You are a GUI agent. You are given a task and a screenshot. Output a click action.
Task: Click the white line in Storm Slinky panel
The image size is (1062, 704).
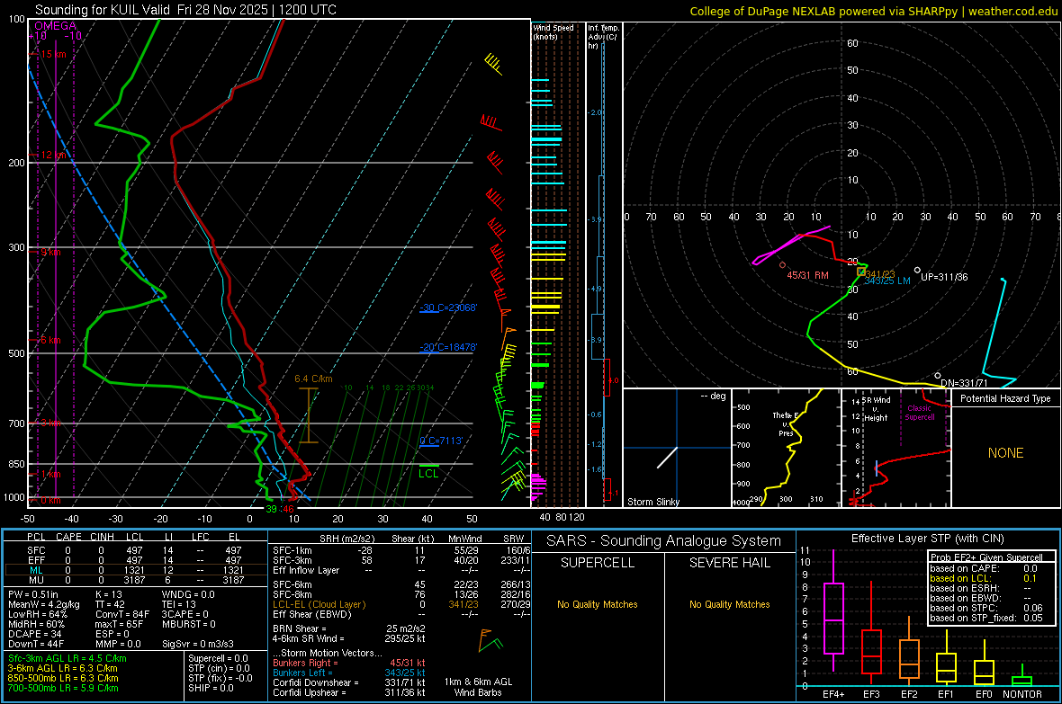click(667, 458)
